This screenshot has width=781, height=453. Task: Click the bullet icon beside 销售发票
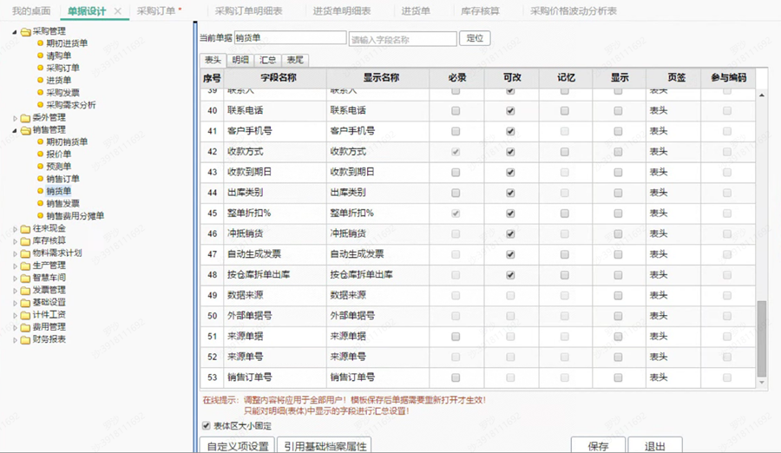(x=40, y=203)
